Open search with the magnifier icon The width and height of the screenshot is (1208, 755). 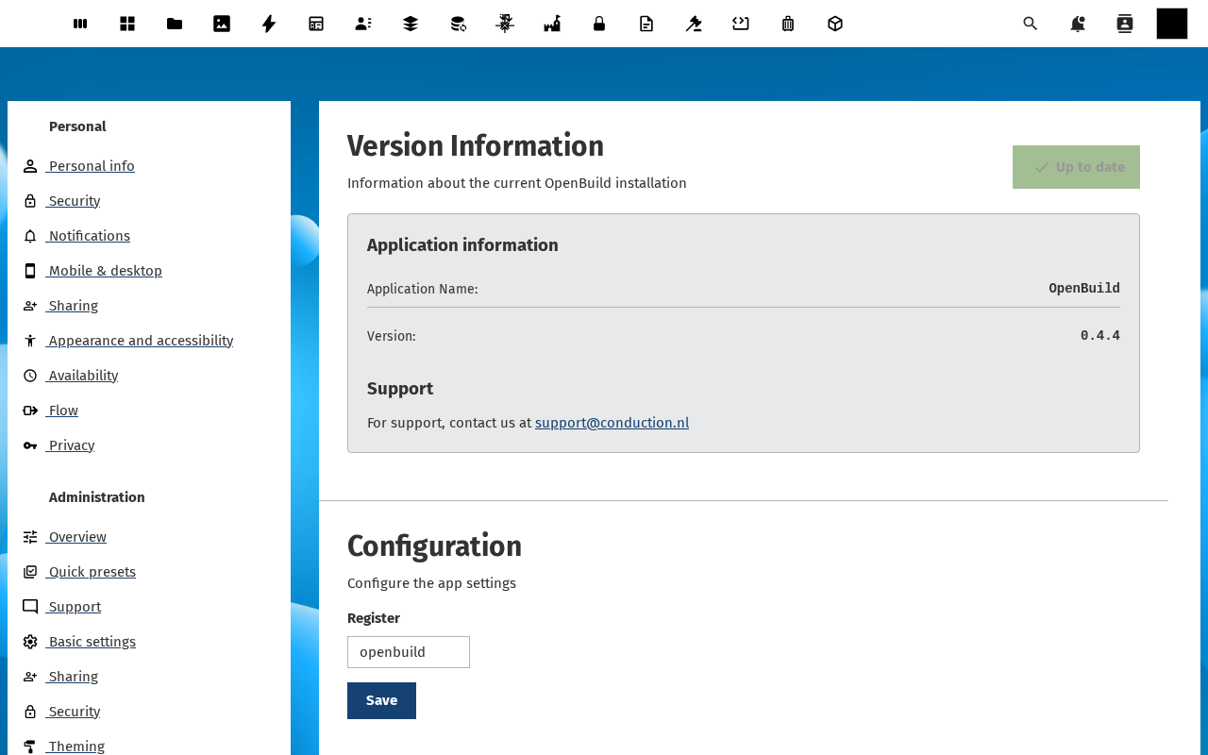point(1031,24)
